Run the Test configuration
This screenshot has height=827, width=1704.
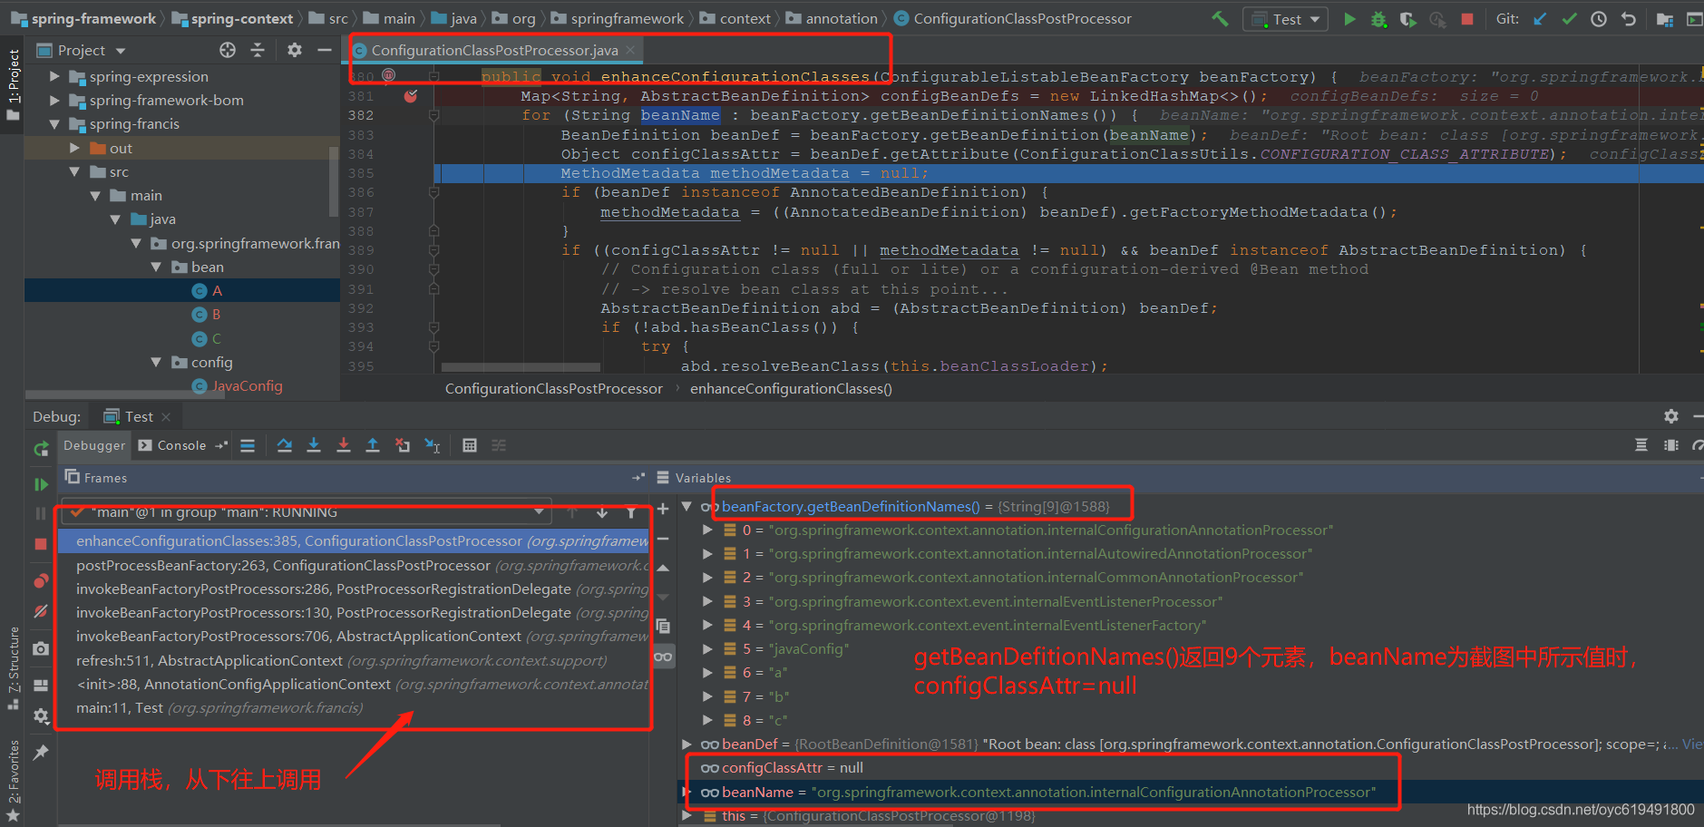point(1349,18)
